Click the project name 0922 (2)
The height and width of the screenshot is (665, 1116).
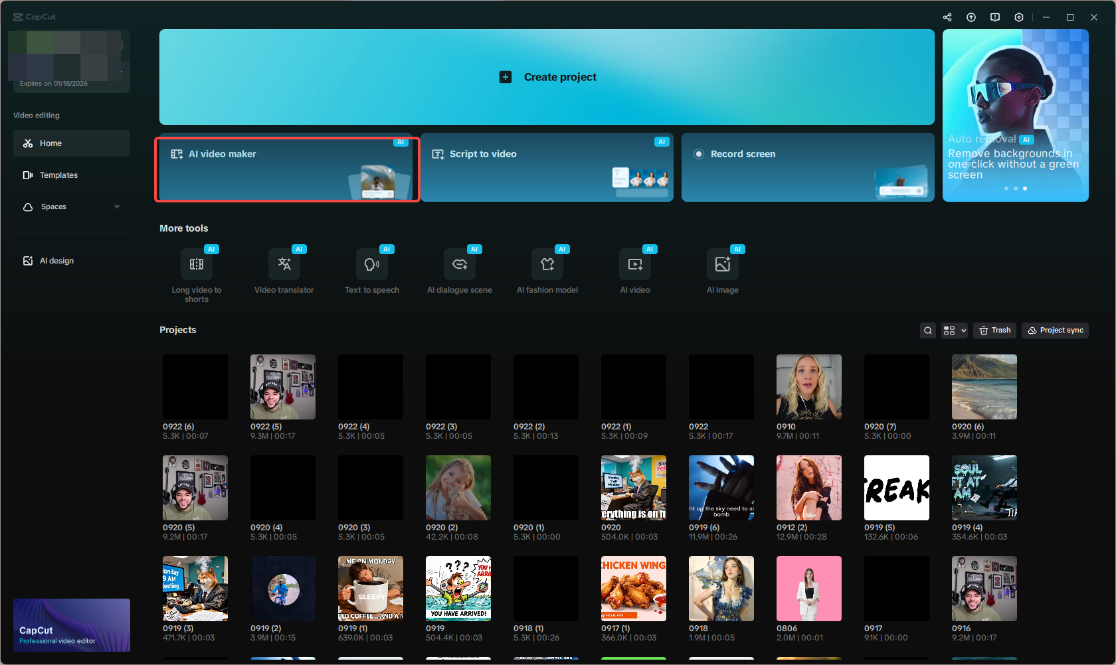529,427
